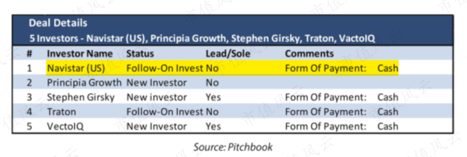Click the Deal Details header title
This screenshot has width=467, height=157.
(58, 23)
